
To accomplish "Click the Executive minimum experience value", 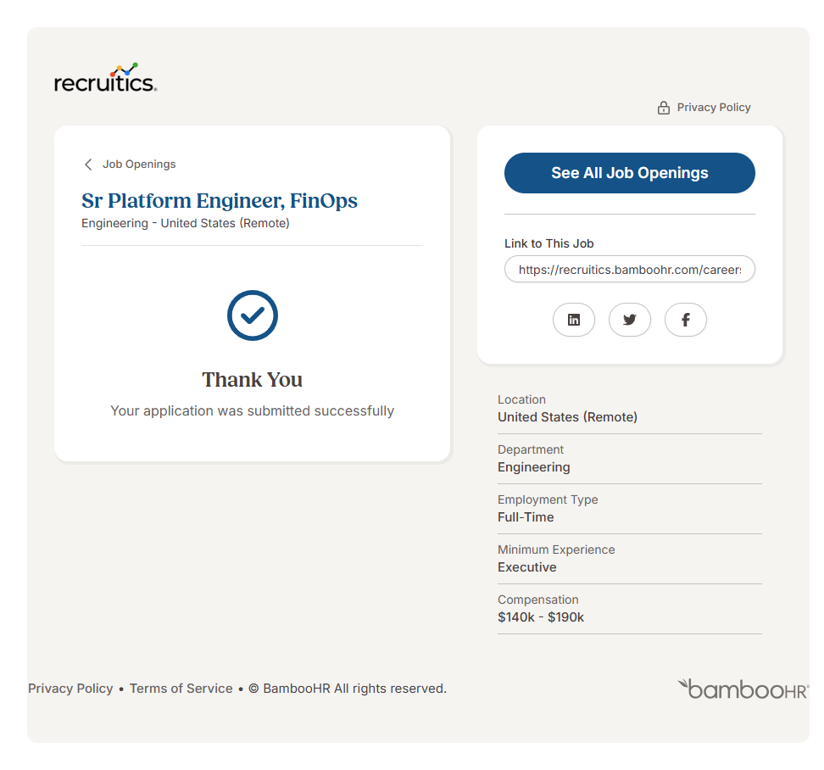I will 527,567.
